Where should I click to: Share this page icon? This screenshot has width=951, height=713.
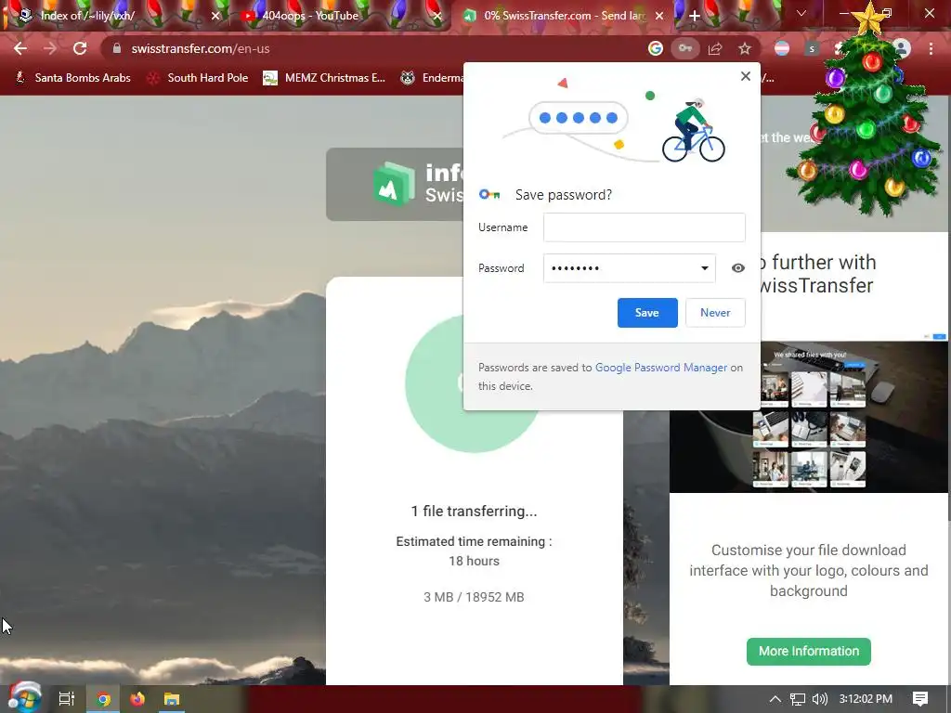[x=715, y=48]
